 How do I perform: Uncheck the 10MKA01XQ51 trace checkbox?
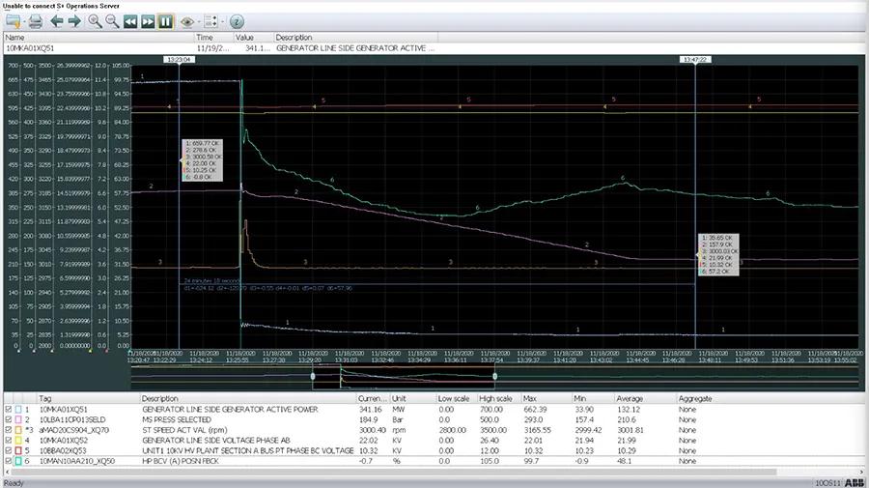pos(9,410)
